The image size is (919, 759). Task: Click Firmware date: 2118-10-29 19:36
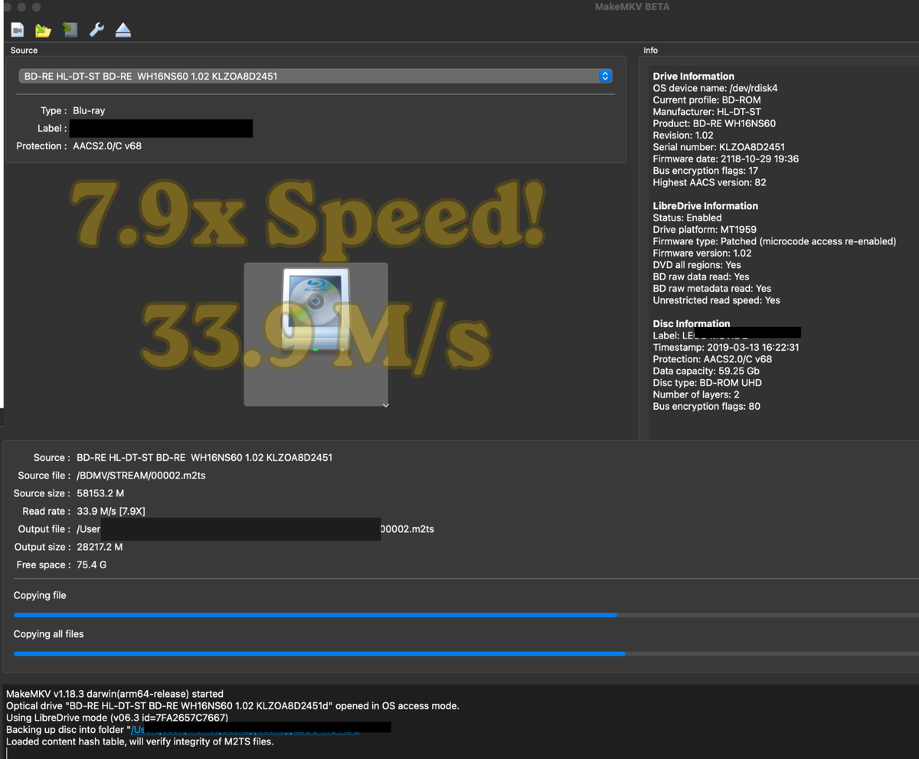725,159
